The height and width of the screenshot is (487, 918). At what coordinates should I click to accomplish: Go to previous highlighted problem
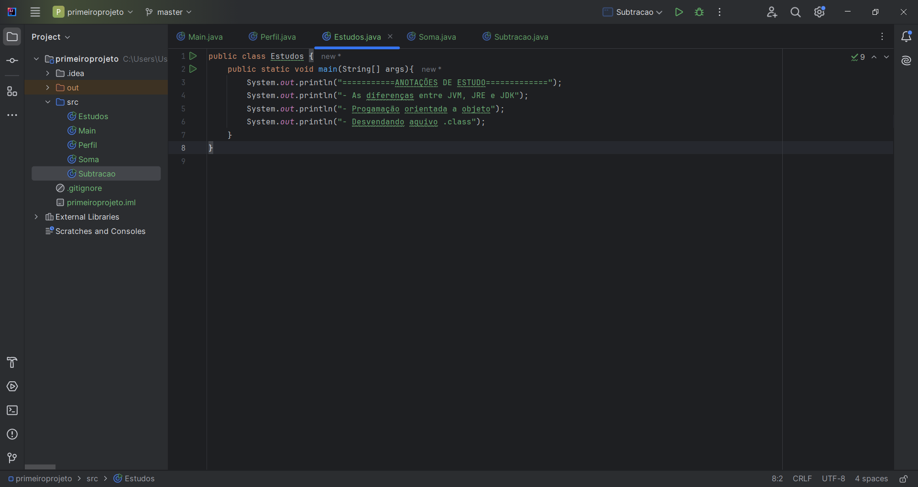pos(874,57)
